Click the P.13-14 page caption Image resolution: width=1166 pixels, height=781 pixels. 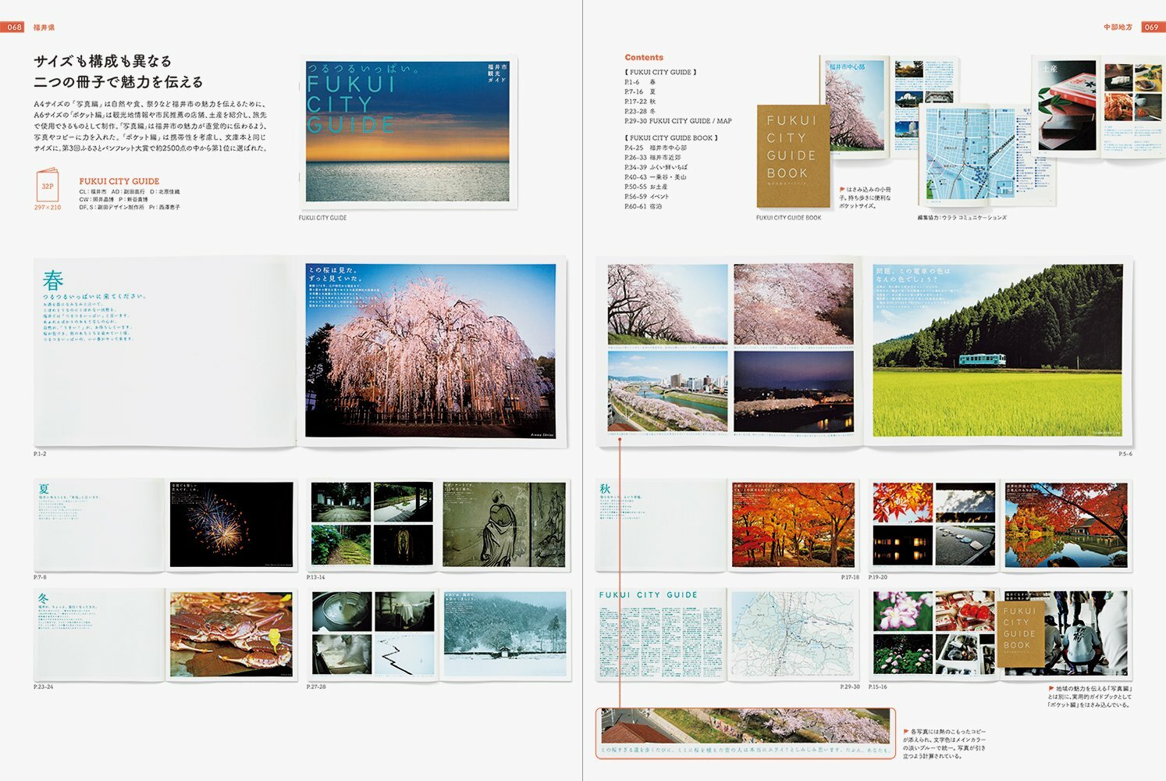(315, 577)
